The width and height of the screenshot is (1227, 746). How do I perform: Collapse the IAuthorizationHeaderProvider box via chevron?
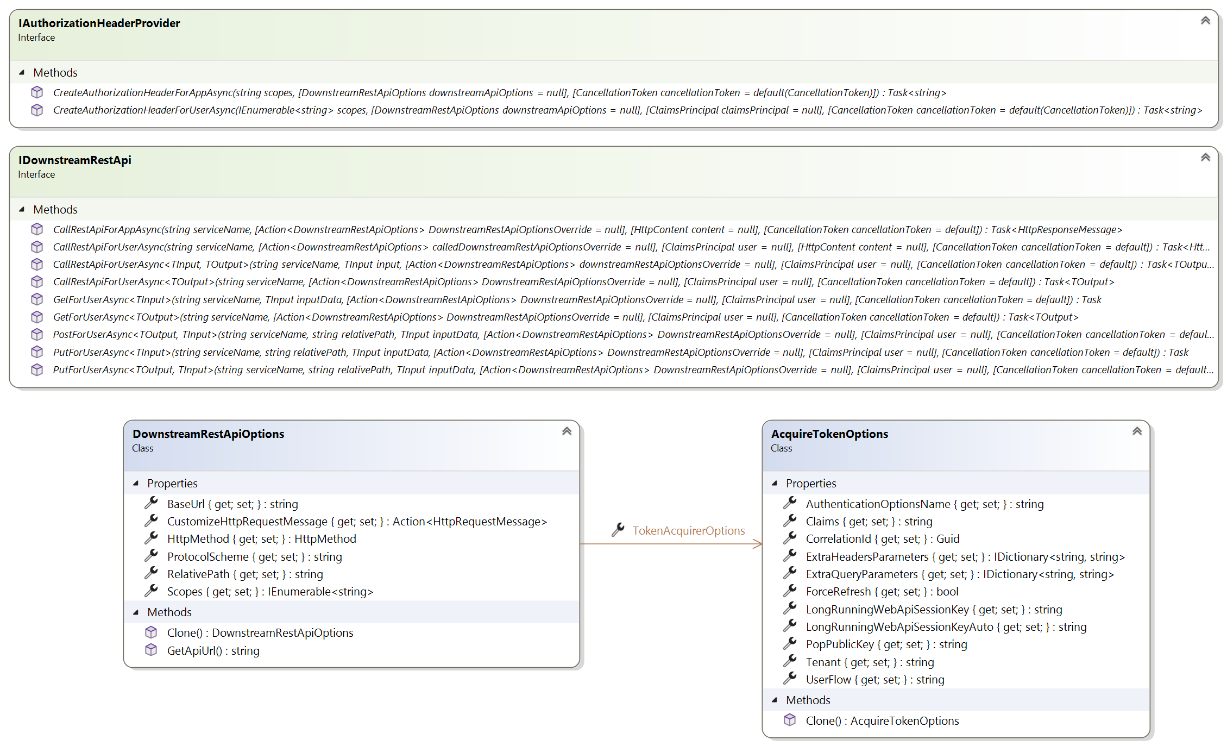[x=1206, y=20]
